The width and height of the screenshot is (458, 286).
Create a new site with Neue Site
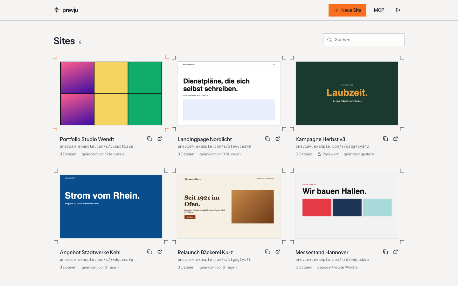click(347, 10)
